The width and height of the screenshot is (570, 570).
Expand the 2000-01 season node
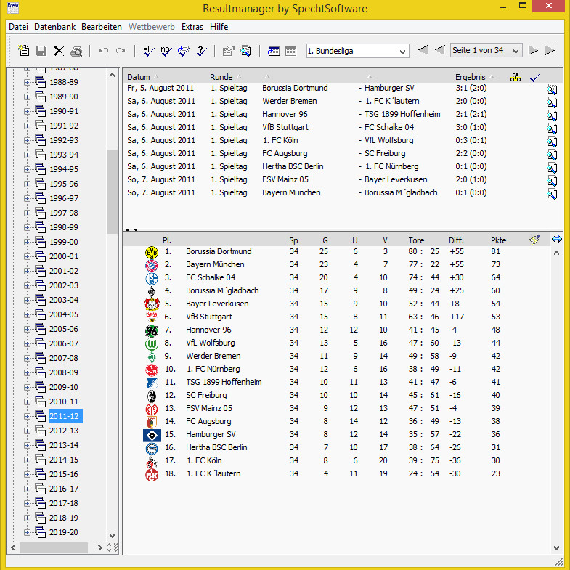point(28,256)
